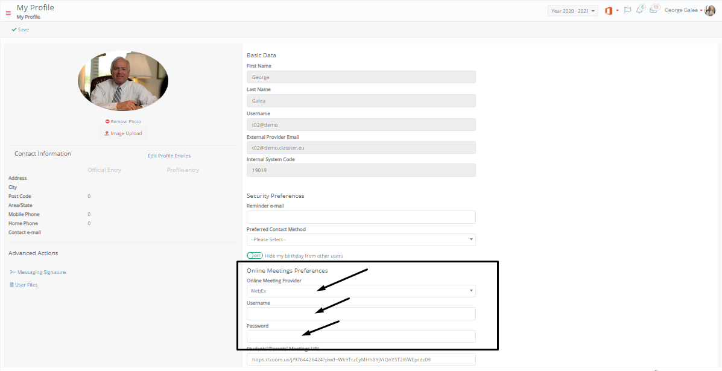Viewport: 722px width, 371px height.
Task: Toggle Hide my birthday switch
Action: click(x=255, y=255)
